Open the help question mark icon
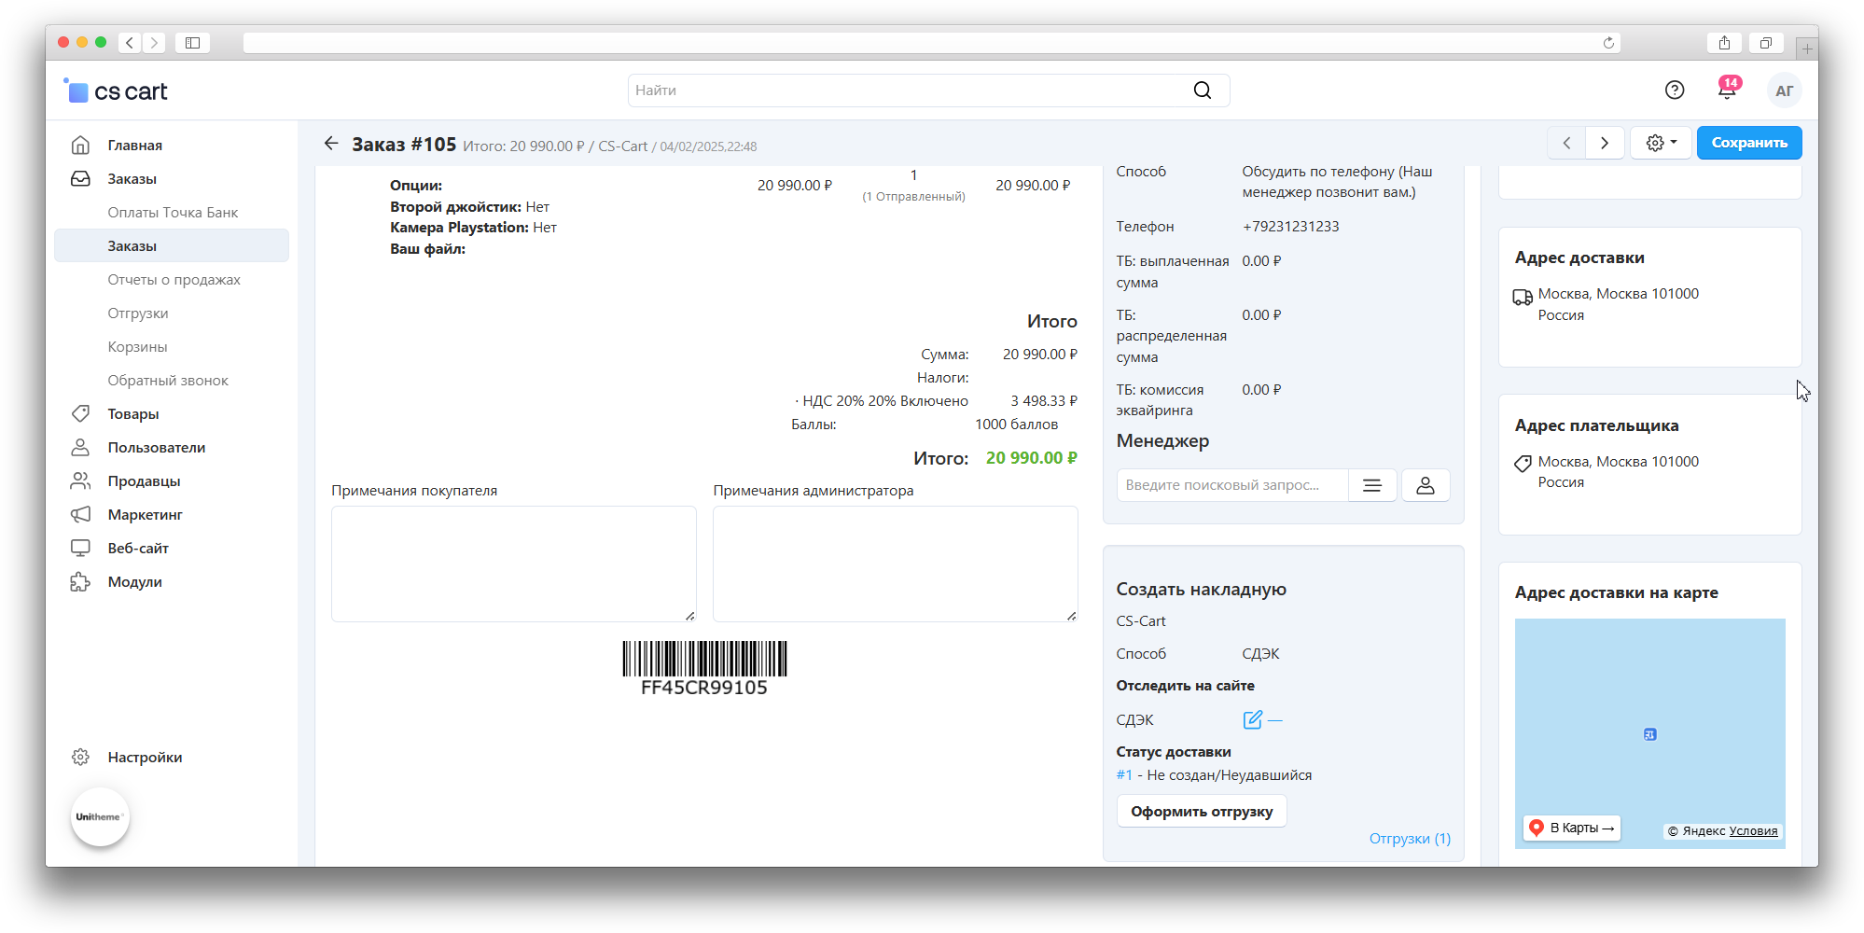Screen dimensions: 1864x933 [1675, 90]
